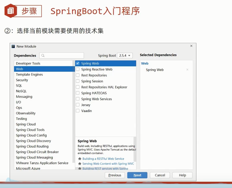Screen dimensions: 232x188
Task: Enable Rest Repositories HAL Explorer checkbox
Action: (x=78, y=87)
